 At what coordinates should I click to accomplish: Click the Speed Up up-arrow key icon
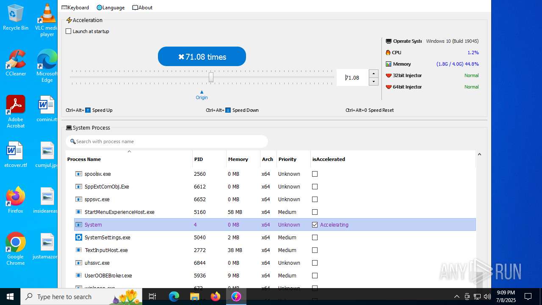click(88, 110)
